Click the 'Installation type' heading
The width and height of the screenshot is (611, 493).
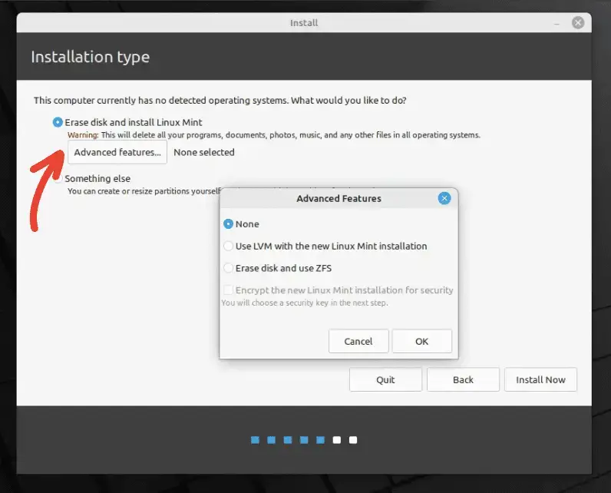click(x=91, y=57)
